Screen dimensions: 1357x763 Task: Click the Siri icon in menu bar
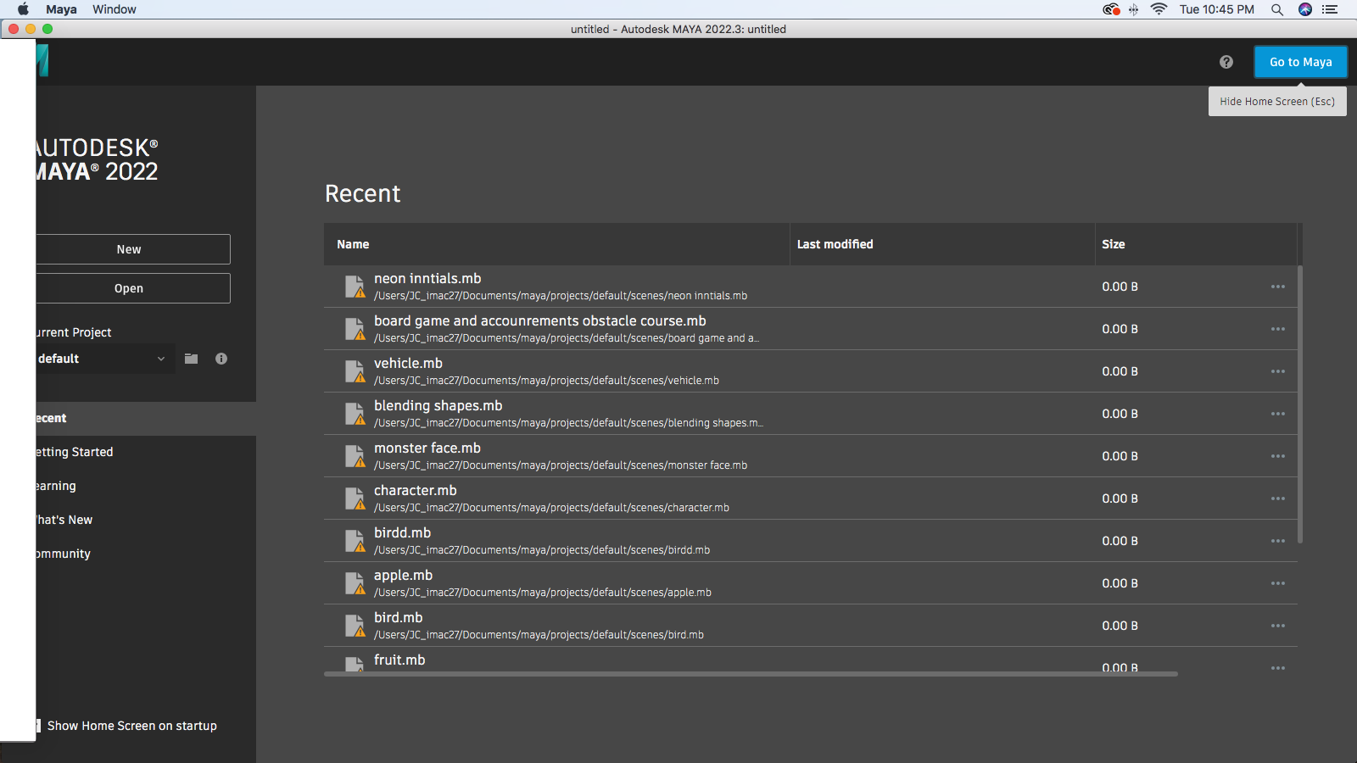click(x=1305, y=9)
